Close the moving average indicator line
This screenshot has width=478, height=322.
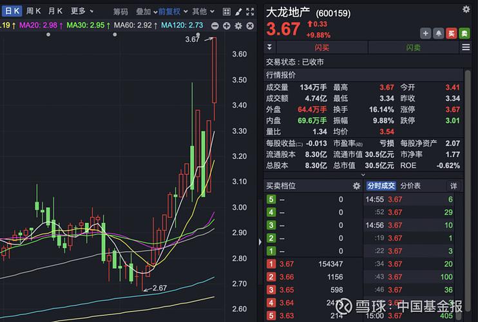pyautogui.click(x=250, y=26)
